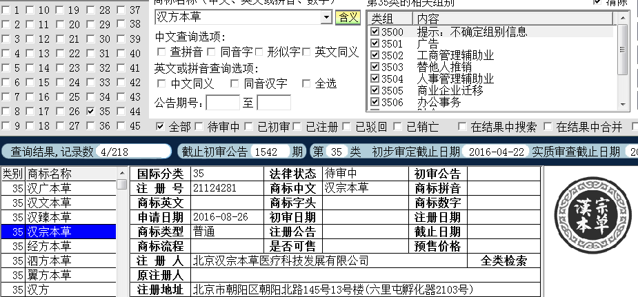Filter by 已注册 status
Viewport: 638px width, 297px height.
pyautogui.click(x=297, y=127)
